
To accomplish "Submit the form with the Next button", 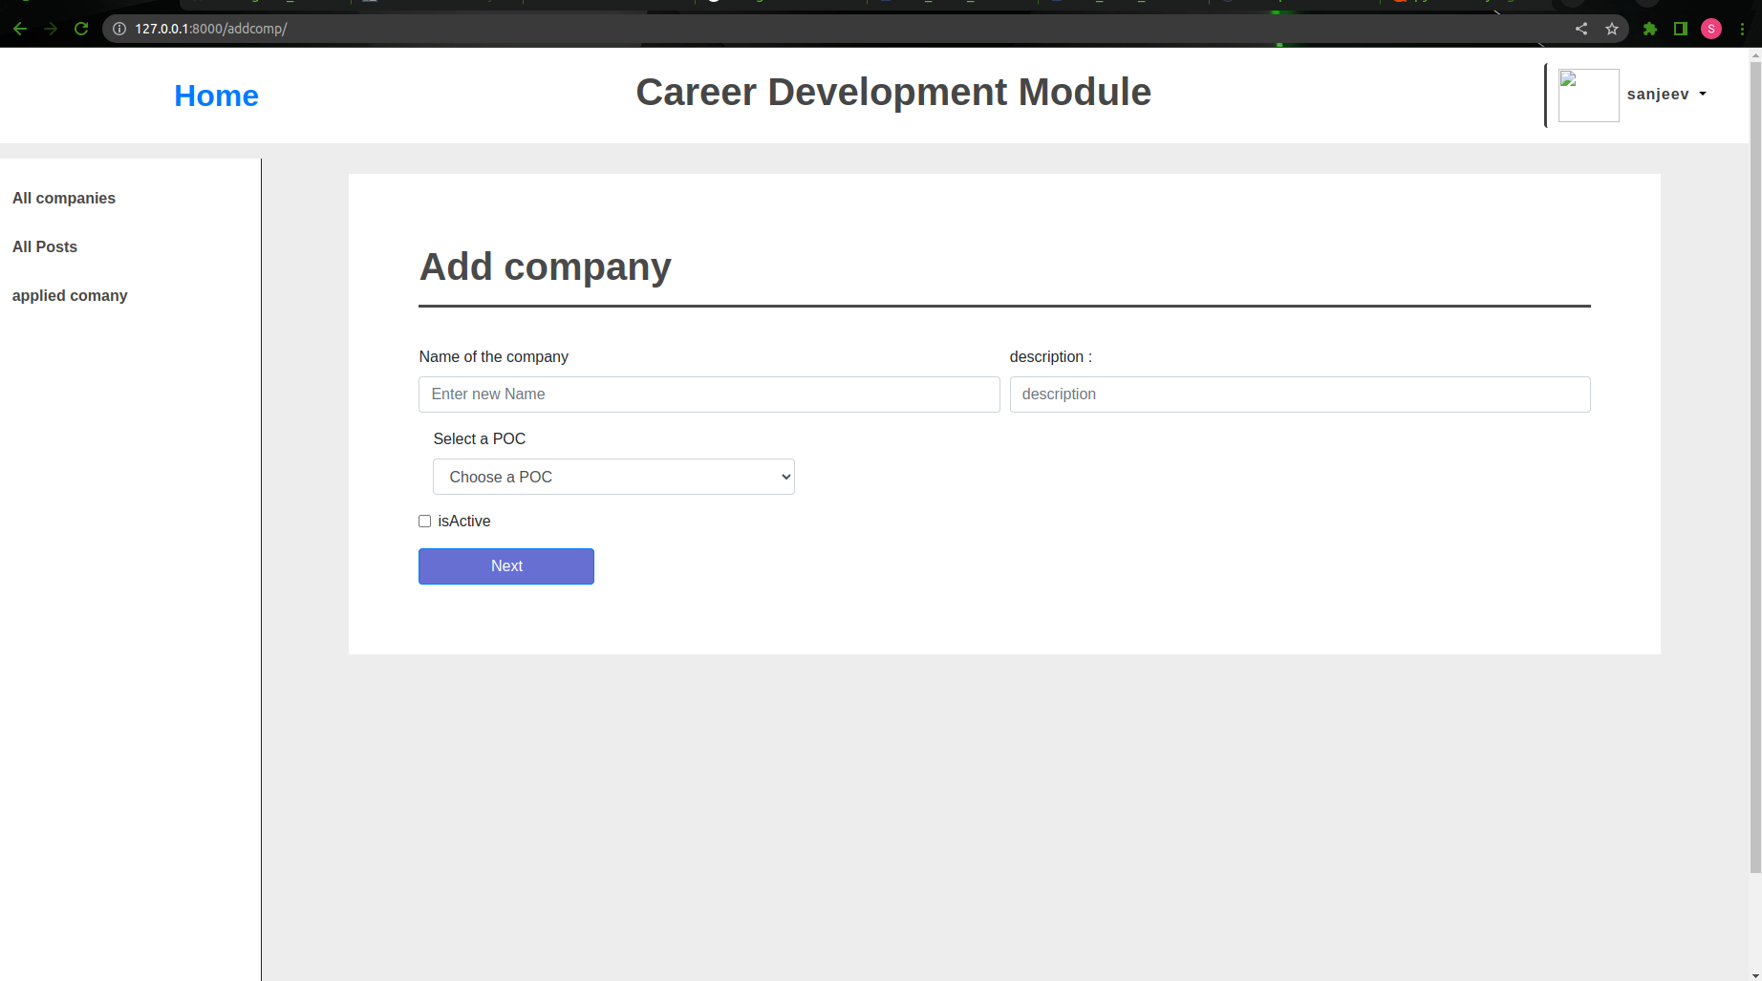I will click(505, 565).
